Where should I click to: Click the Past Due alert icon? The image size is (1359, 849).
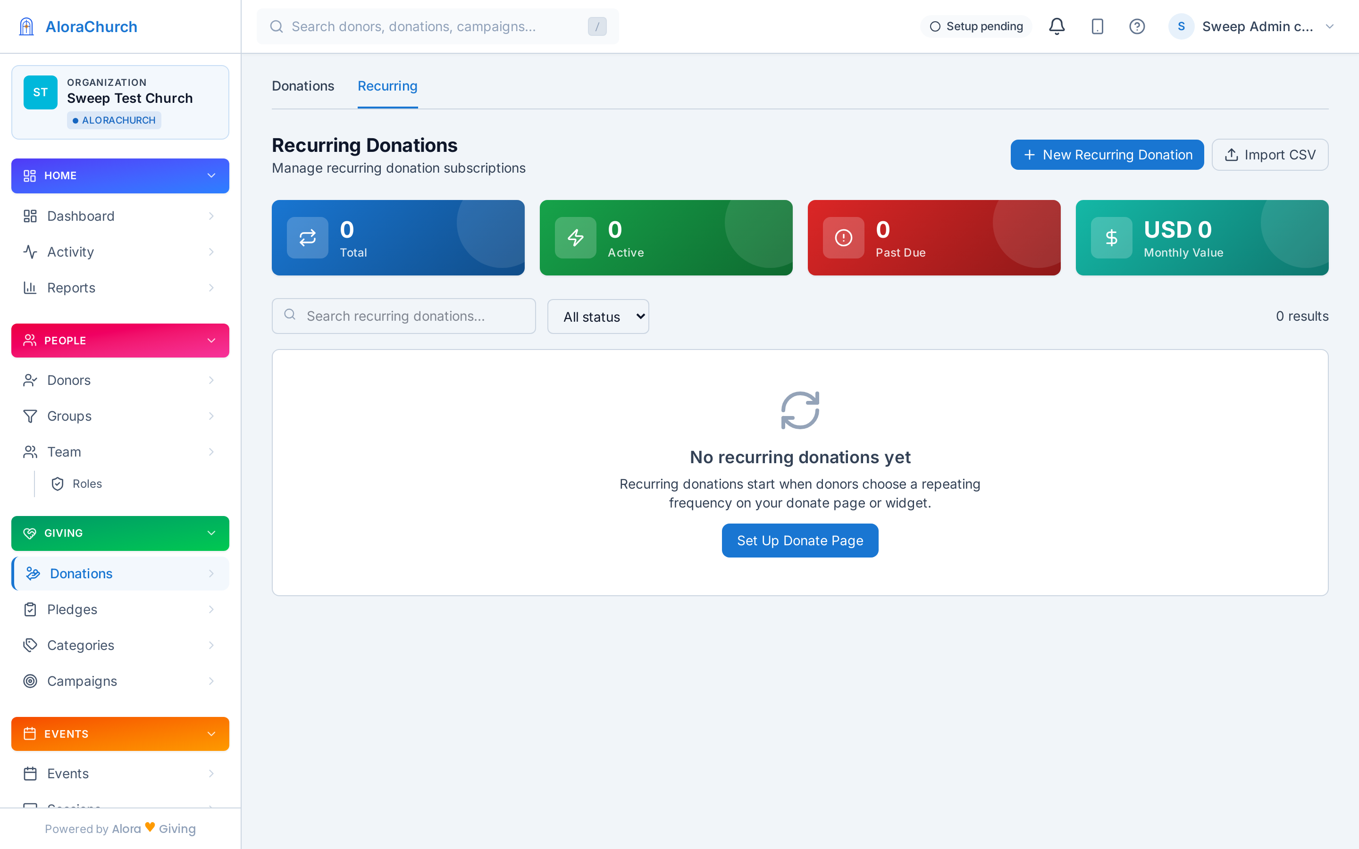tap(844, 238)
